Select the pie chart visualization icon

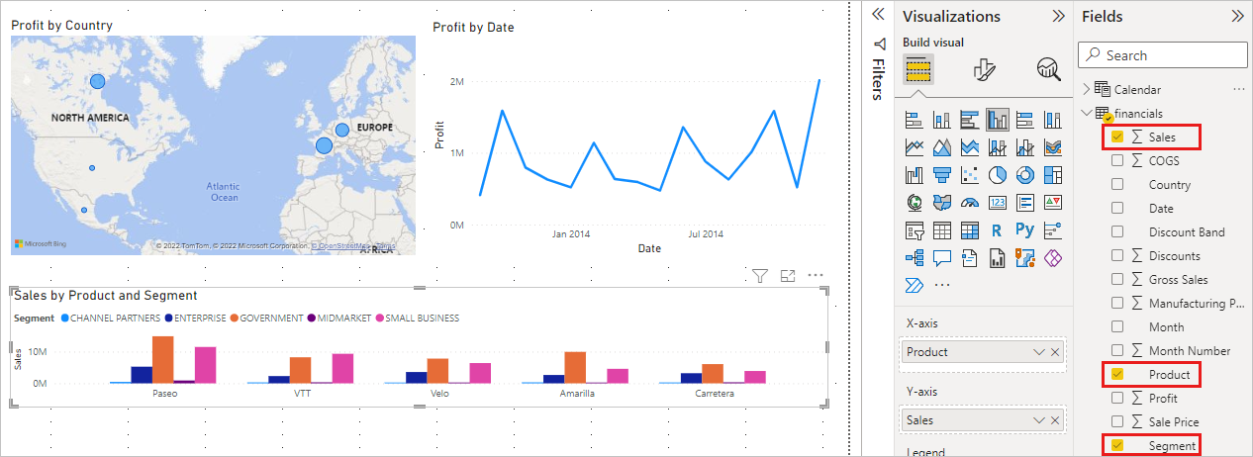(998, 175)
